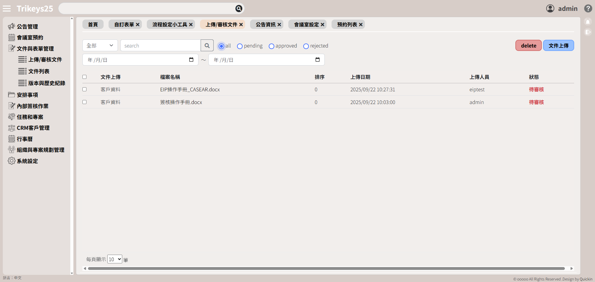This screenshot has height=282, width=595.
Task: Select the pending radio button
Action: pyautogui.click(x=240, y=46)
